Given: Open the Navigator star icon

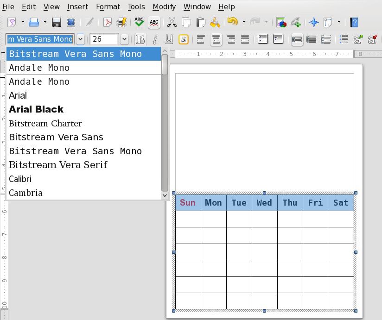Looking at the screenshot, I should [x=314, y=22].
